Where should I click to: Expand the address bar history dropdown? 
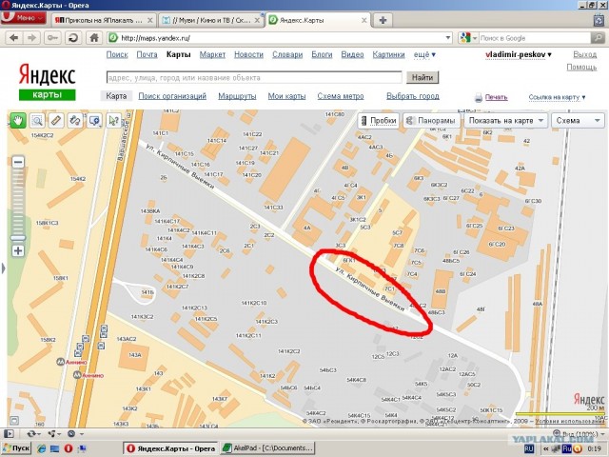point(448,38)
